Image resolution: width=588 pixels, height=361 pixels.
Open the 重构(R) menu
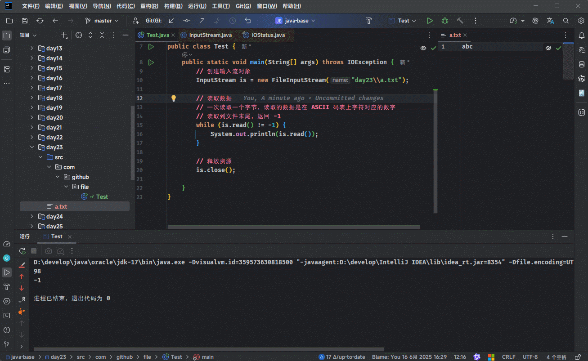click(x=149, y=6)
